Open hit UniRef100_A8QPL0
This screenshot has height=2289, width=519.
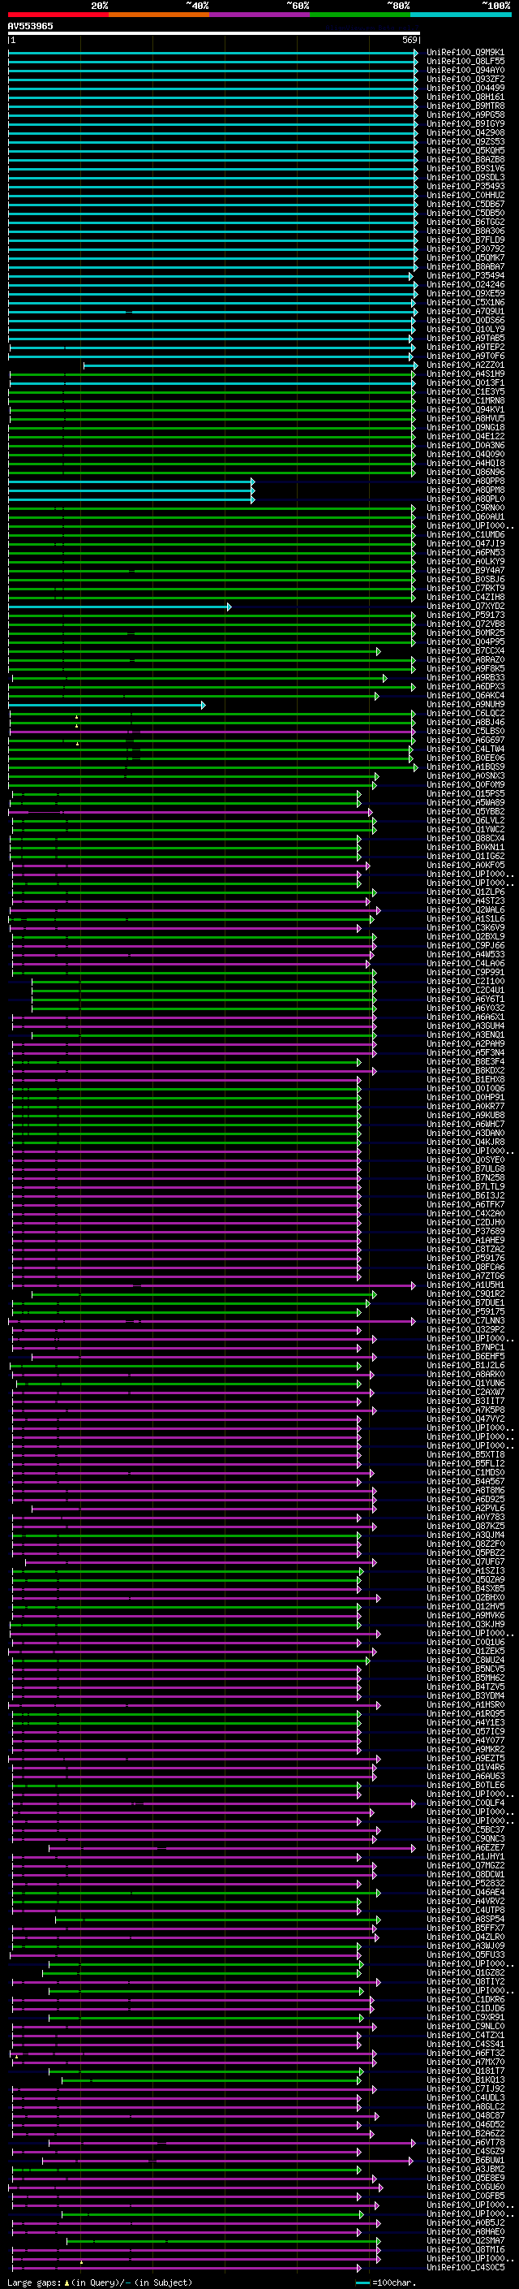(465, 499)
